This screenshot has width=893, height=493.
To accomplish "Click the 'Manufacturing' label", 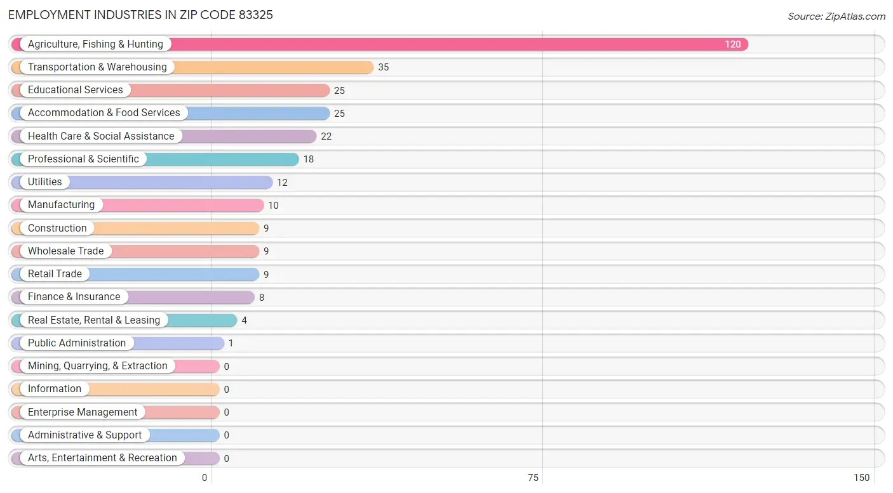I will pos(61,204).
